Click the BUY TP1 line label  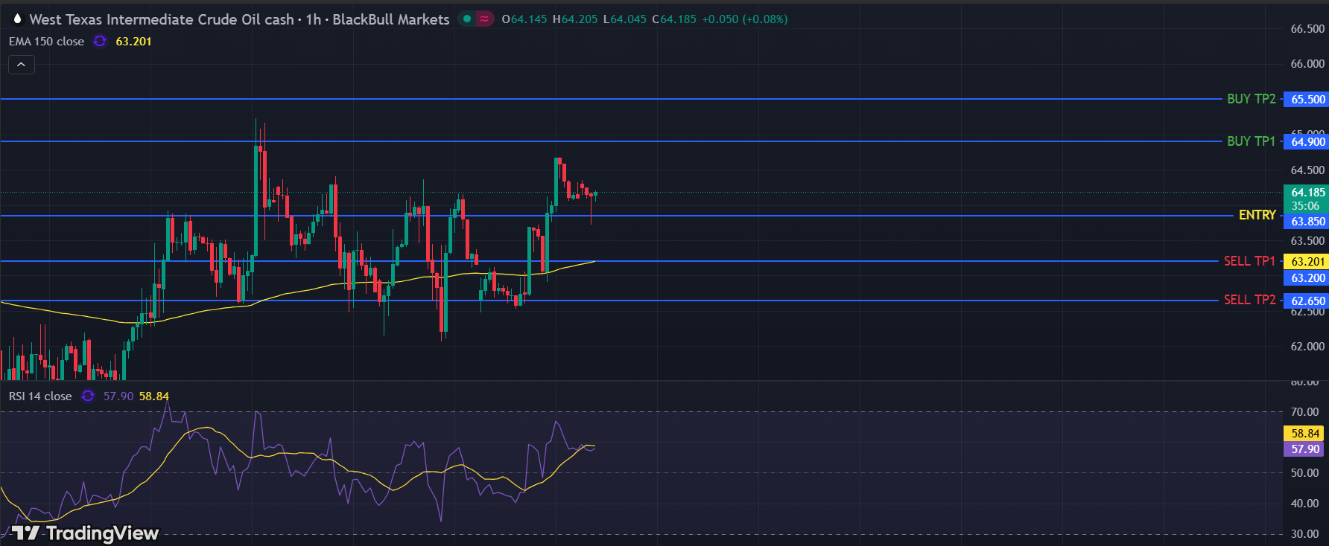click(1251, 141)
